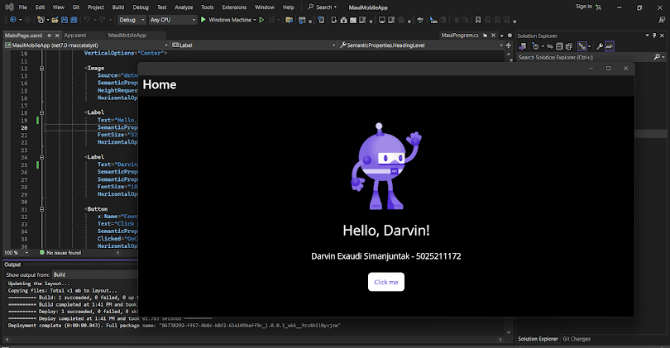Image resolution: width=670 pixels, height=348 pixels.
Task: Toggle Preview Selected Items in Solution Explorer
Action: [x=610, y=46]
